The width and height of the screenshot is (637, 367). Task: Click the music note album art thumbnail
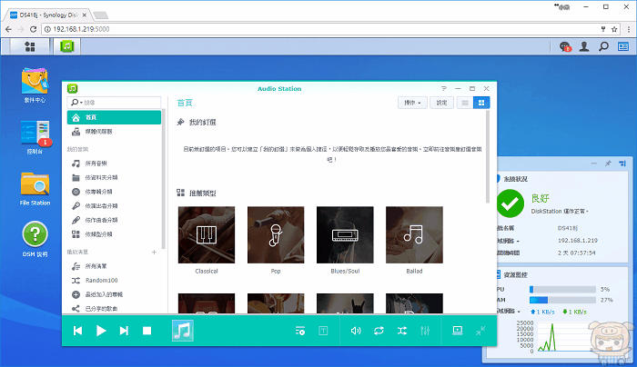[x=182, y=331]
